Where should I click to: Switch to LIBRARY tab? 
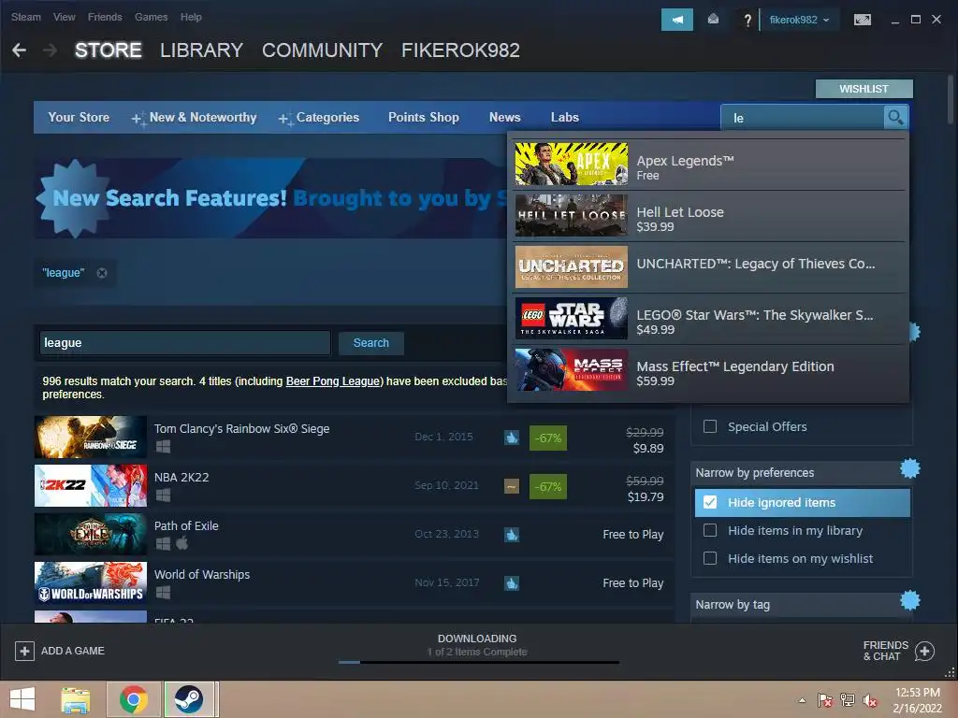pyautogui.click(x=202, y=50)
